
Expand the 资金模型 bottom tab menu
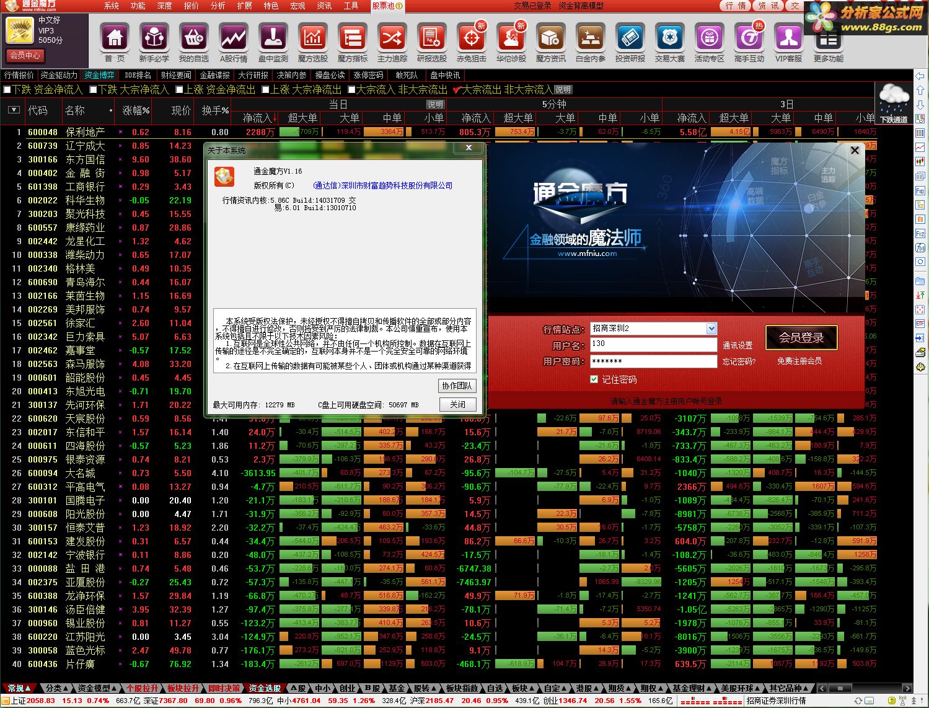tap(97, 688)
